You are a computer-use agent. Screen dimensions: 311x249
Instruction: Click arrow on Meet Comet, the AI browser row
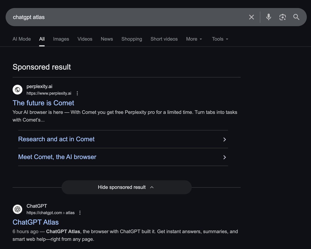[x=225, y=157]
